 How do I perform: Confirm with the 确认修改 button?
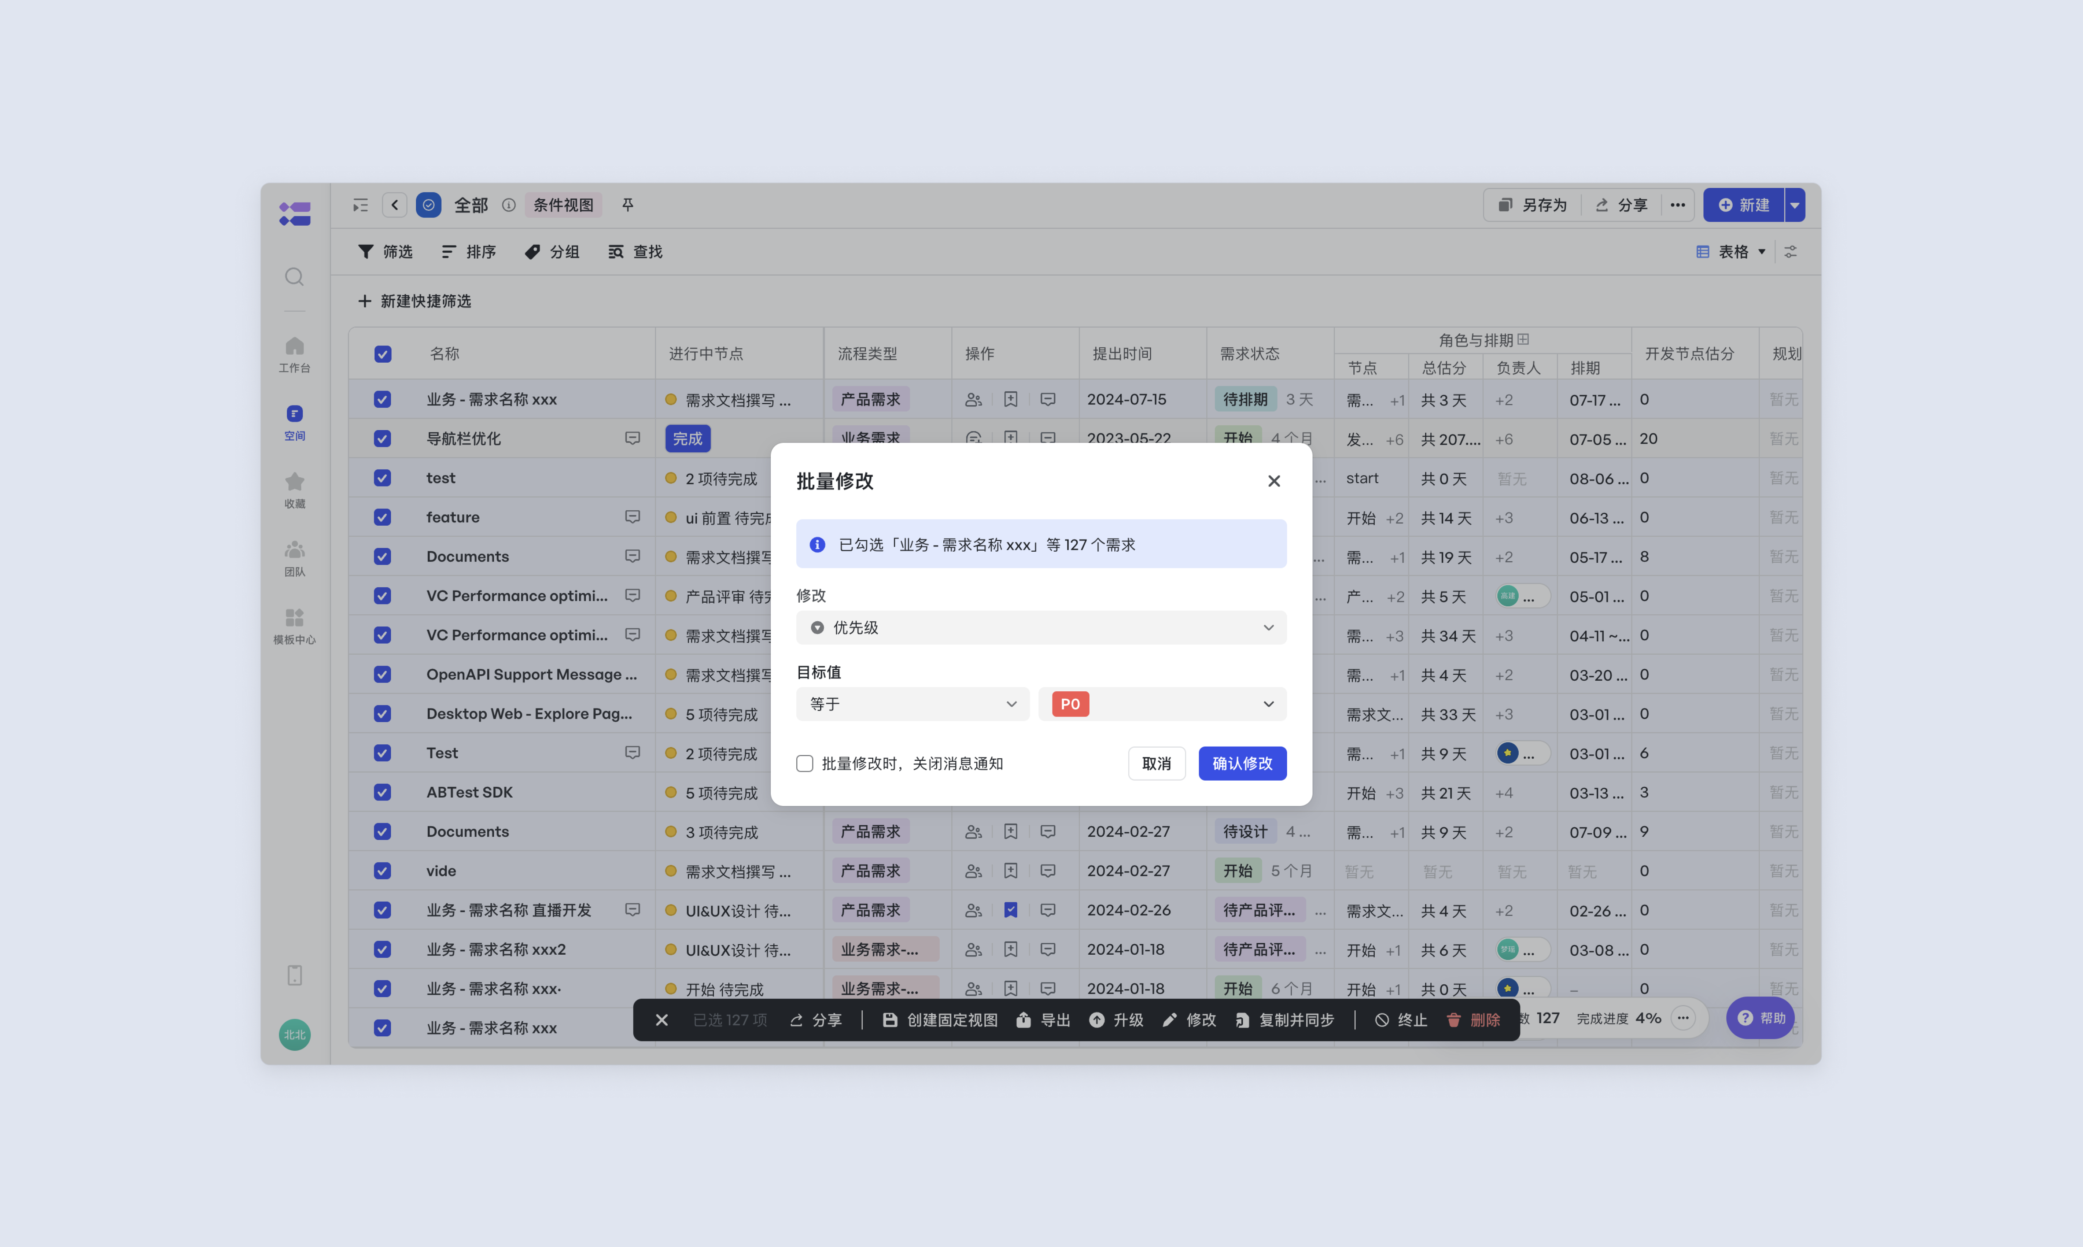1242,764
